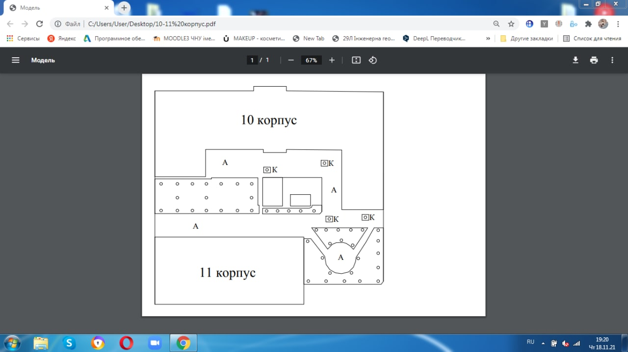Open the Программное обе... bookmark
628x352 pixels.
point(114,38)
